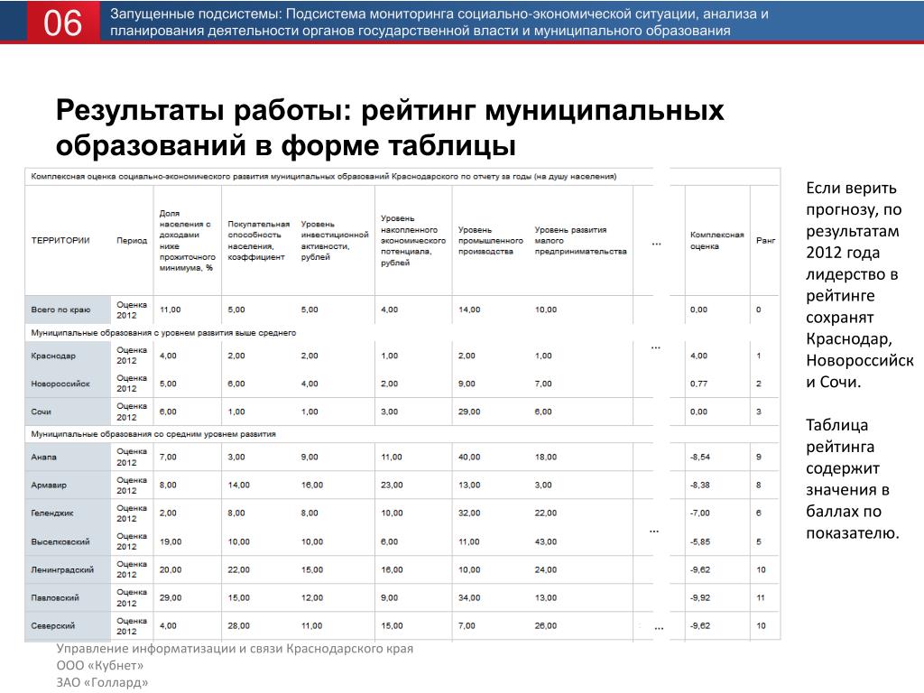Click the side note paragraph starting Если верить прогнозу
This screenshot has height=693, width=924.
pos(859,285)
